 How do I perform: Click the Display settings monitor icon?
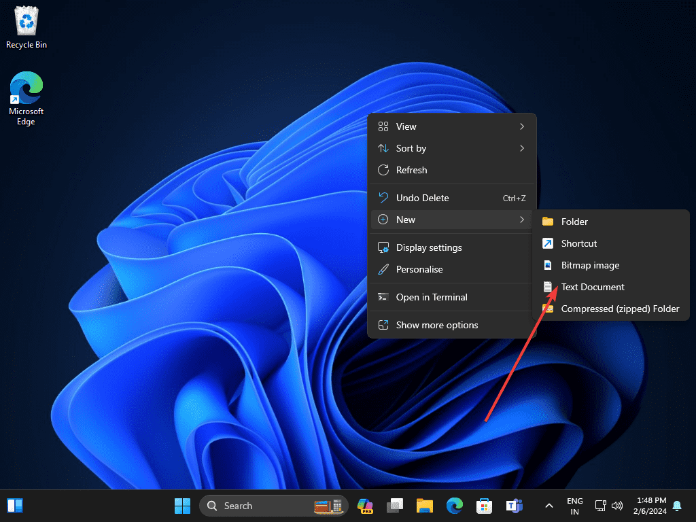click(383, 247)
